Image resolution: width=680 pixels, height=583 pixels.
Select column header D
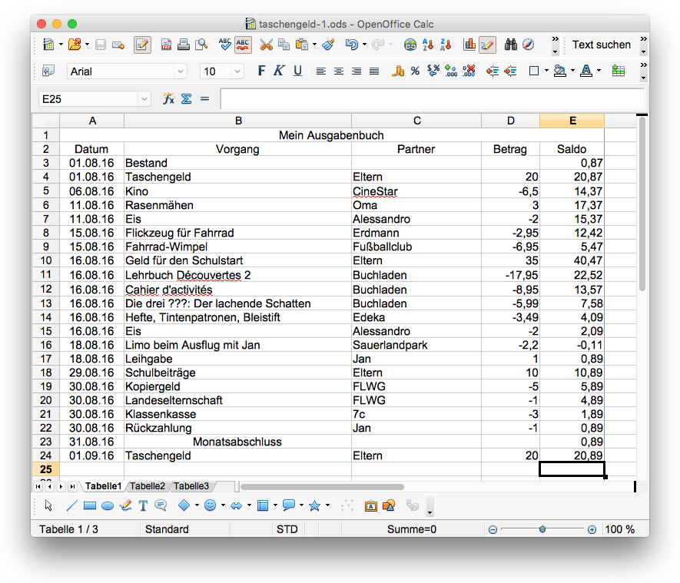[510, 121]
